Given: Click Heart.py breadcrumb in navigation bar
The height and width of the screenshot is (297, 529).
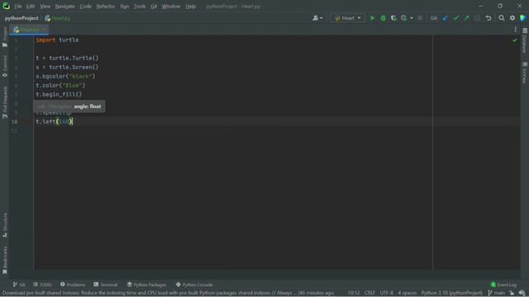Looking at the screenshot, I should (58, 18).
